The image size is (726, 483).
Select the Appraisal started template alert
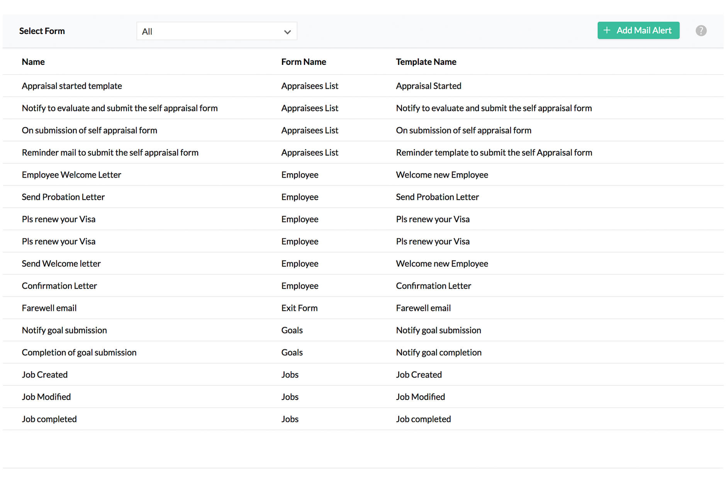coord(72,86)
